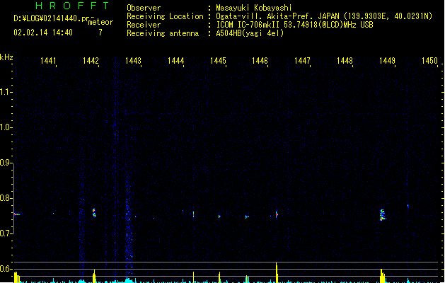Click the kHz axis unit label
The width and height of the screenshot is (445, 283).
6,57
